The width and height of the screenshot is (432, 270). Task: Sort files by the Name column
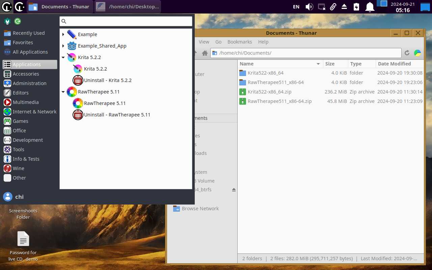pos(280,64)
